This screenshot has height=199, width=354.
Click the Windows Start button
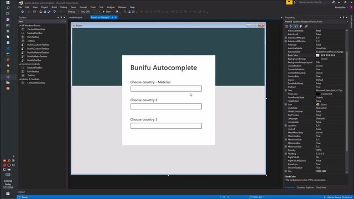(8, 2)
